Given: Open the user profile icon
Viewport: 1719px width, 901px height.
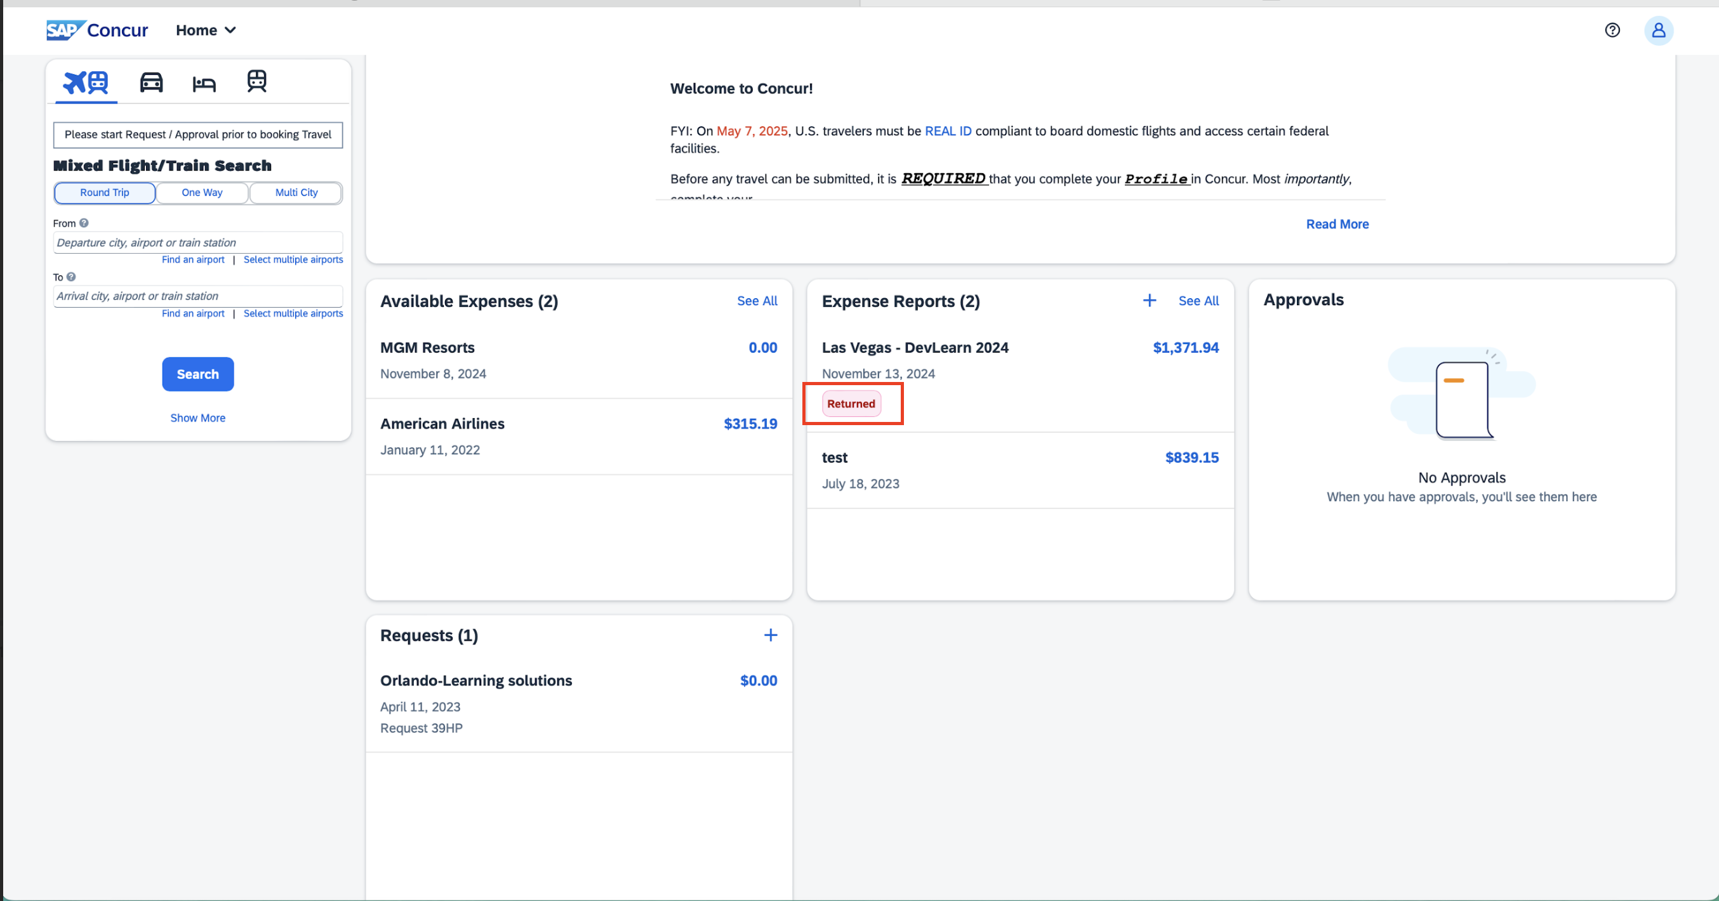Looking at the screenshot, I should pyautogui.click(x=1658, y=30).
